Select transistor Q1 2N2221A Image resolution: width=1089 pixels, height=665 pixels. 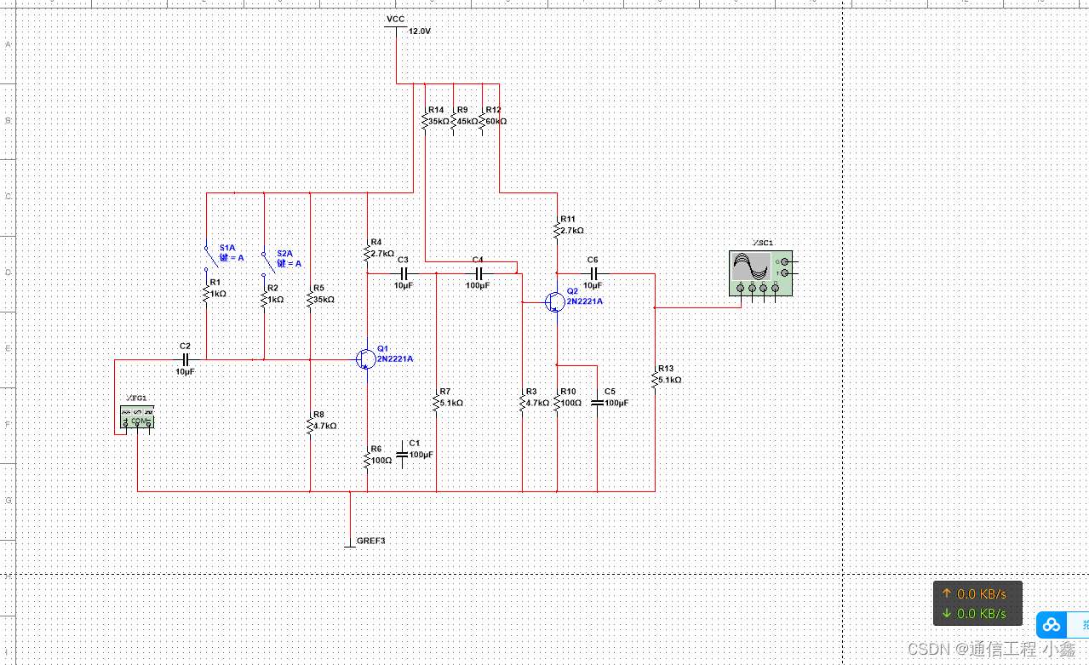[365, 359]
